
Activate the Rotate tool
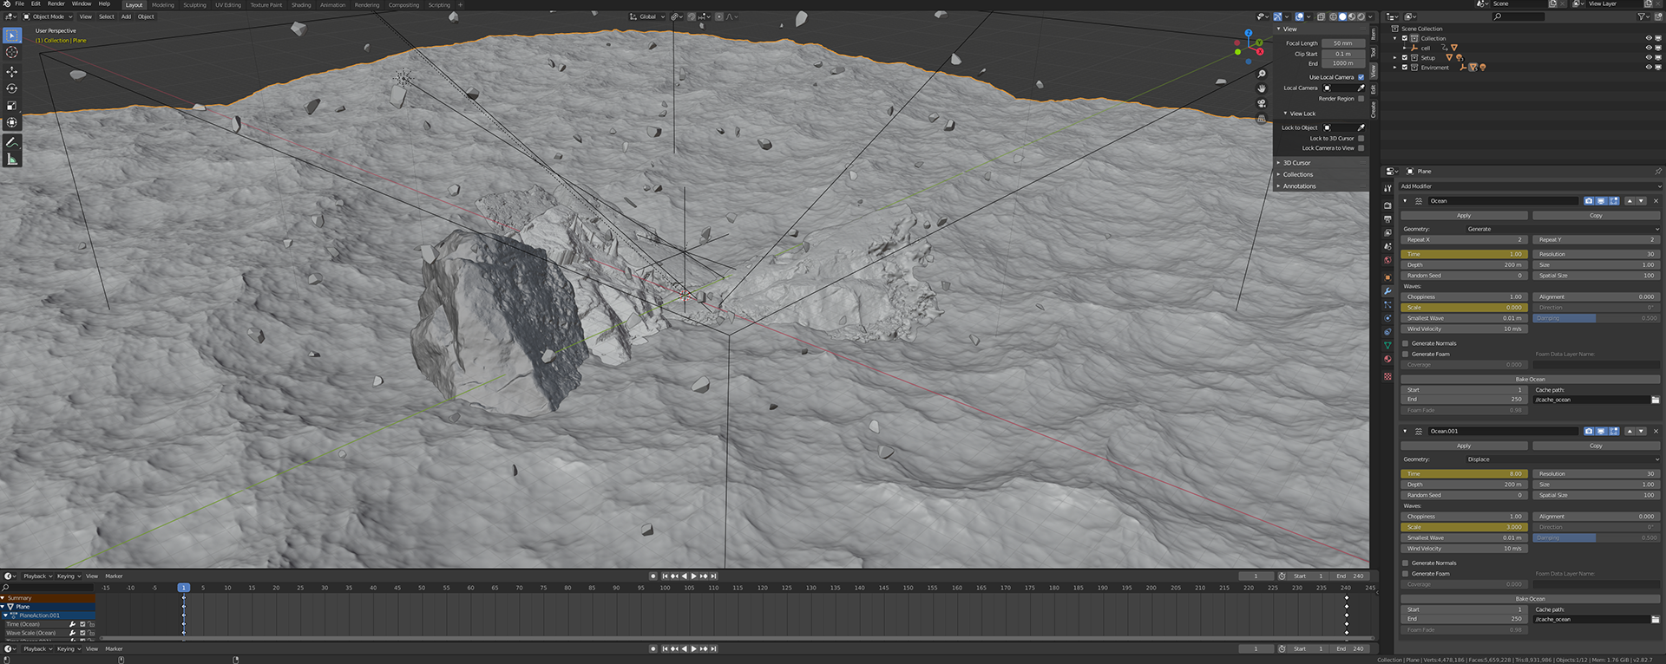click(12, 88)
